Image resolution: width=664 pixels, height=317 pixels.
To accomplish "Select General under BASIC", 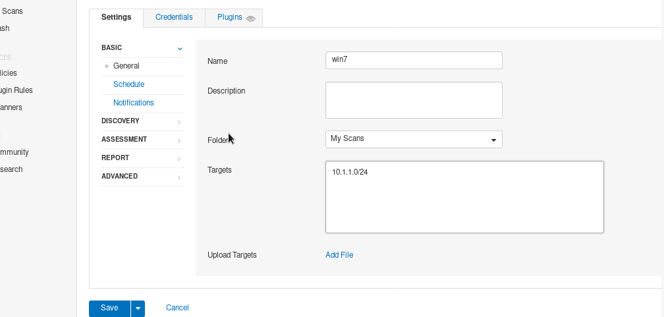I will coord(126,66).
